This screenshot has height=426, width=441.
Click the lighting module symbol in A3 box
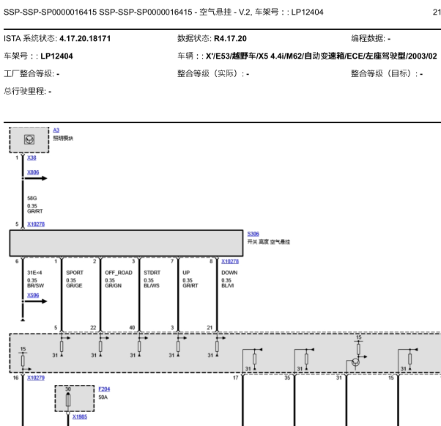29,139
